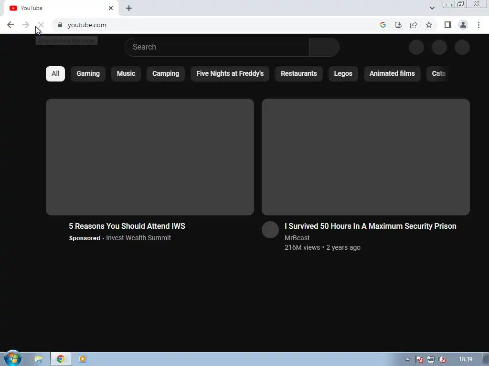Click the Show desktop button on taskbar

486,359
